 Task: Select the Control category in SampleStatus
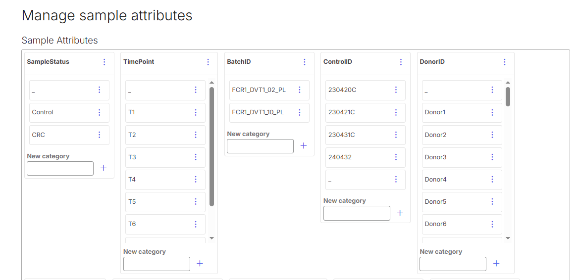(69, 112)
